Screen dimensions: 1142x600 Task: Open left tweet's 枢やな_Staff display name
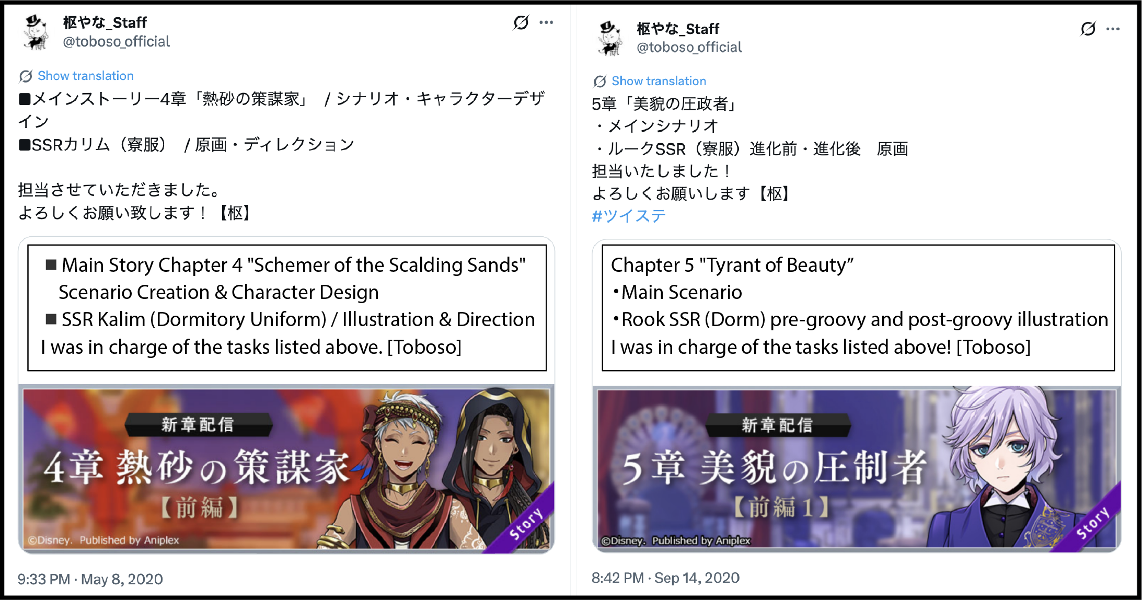105,22
